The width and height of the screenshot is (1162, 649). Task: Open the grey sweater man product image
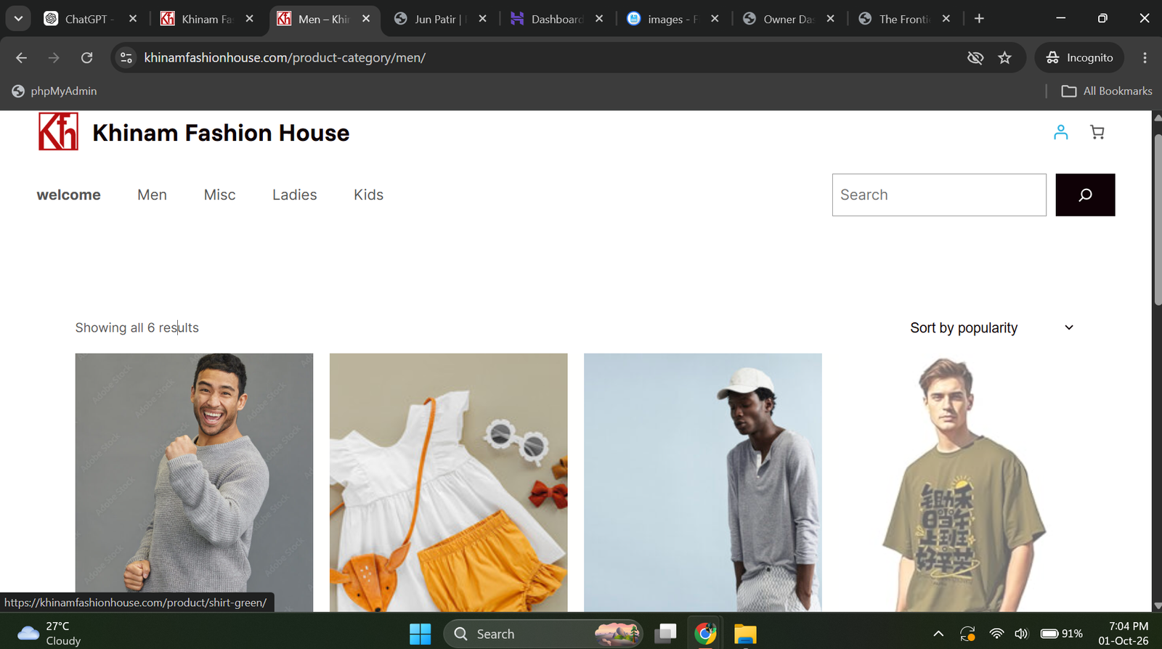[x=194, y=482]
